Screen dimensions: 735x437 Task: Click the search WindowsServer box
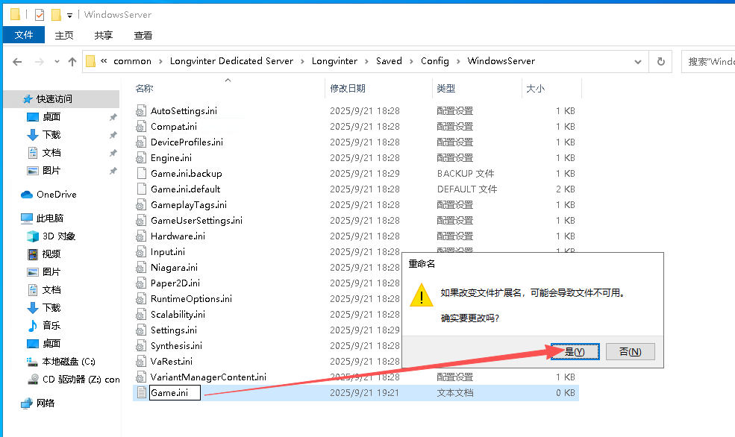tap(708, 61)
